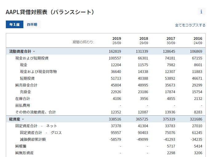This screenshot has height=157, width=210.
Task: Click the 短期投資 row label
Action: 27,78
